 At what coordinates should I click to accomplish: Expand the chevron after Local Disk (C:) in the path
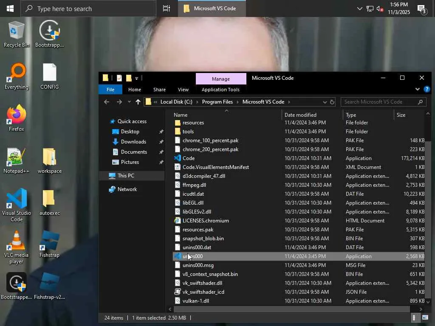click(x=197, y=102)
